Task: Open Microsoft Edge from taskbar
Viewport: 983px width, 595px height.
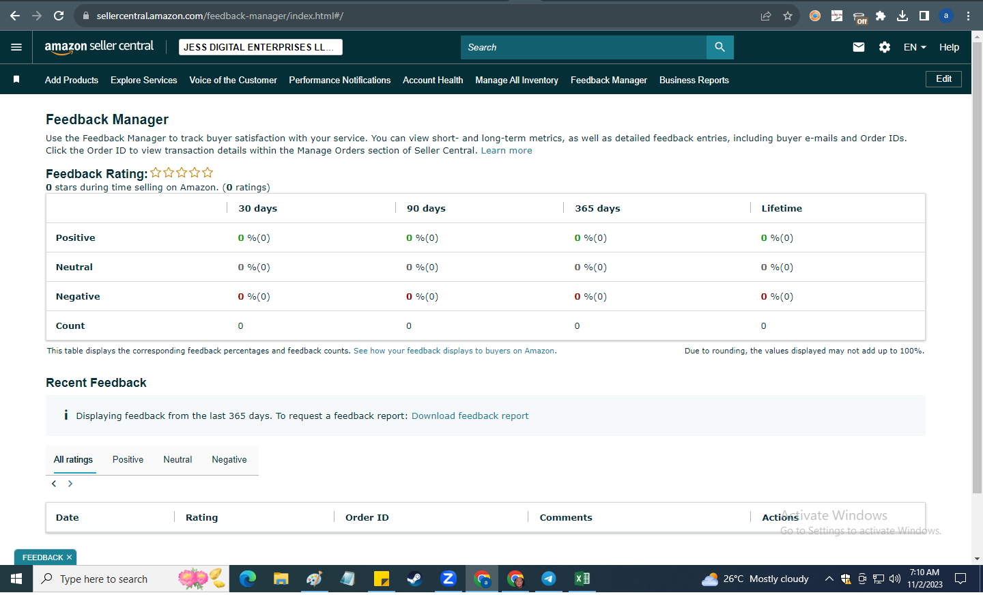Action: pyautogui.click(x=248, y=579)
